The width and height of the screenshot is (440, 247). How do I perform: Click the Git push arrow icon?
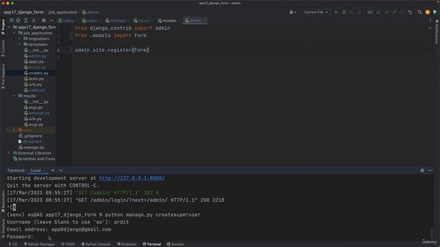[x=394, y=12]
